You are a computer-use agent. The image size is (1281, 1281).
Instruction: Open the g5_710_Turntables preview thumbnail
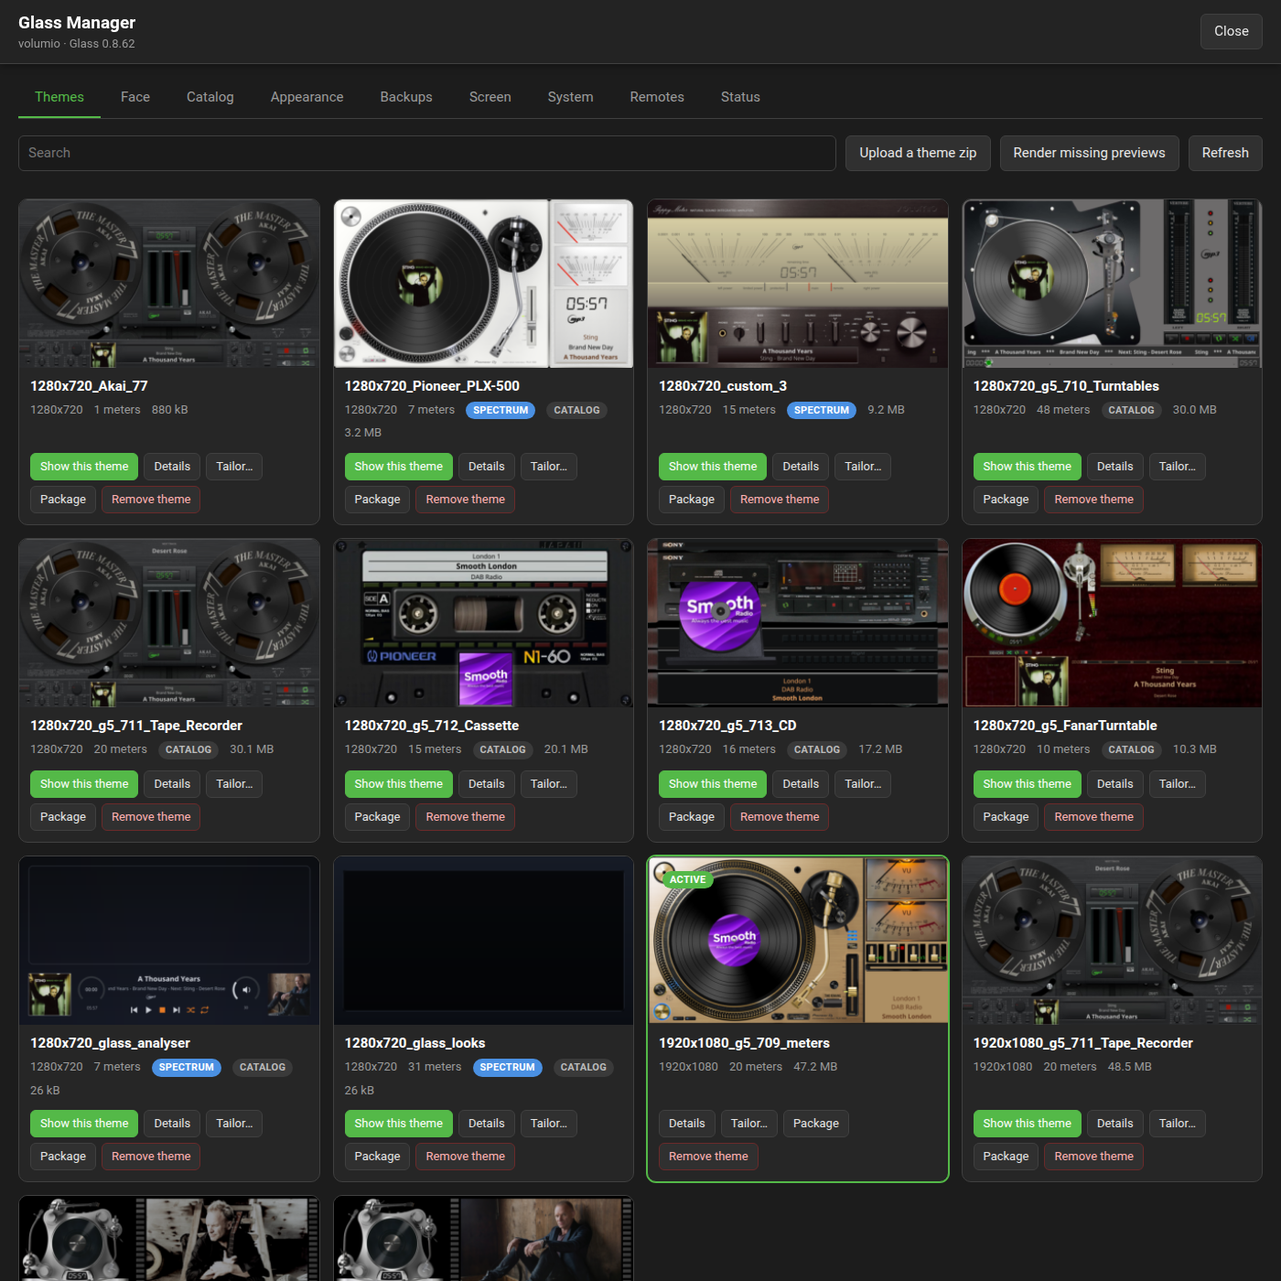(1112, 284)
